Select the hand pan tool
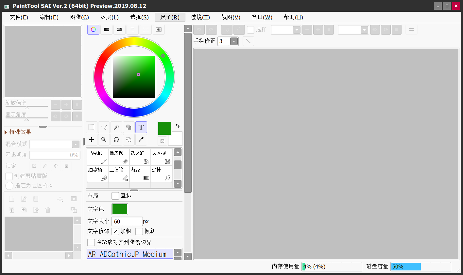 (129, 140)
